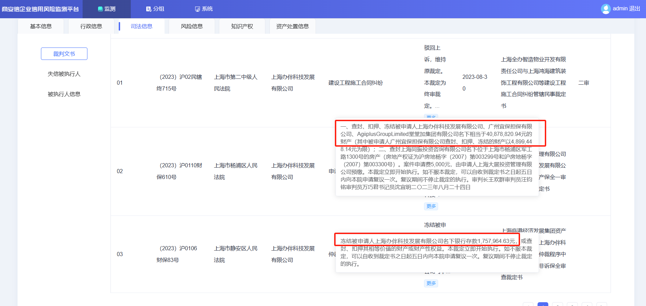
Task: Select 被执行人信息 in the sidebar
Action: point(64,94)
